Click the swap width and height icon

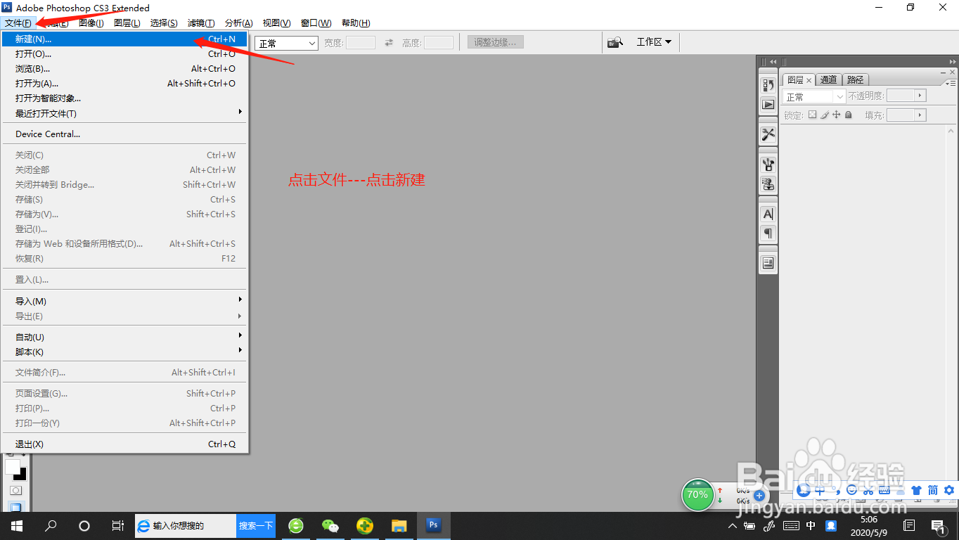click(x=389, y=43)
